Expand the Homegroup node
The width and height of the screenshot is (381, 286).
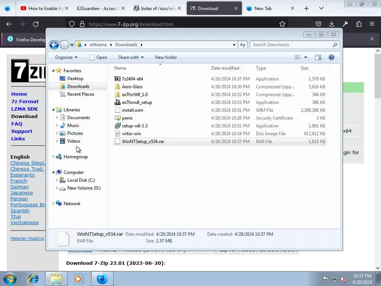click(53, 157)
